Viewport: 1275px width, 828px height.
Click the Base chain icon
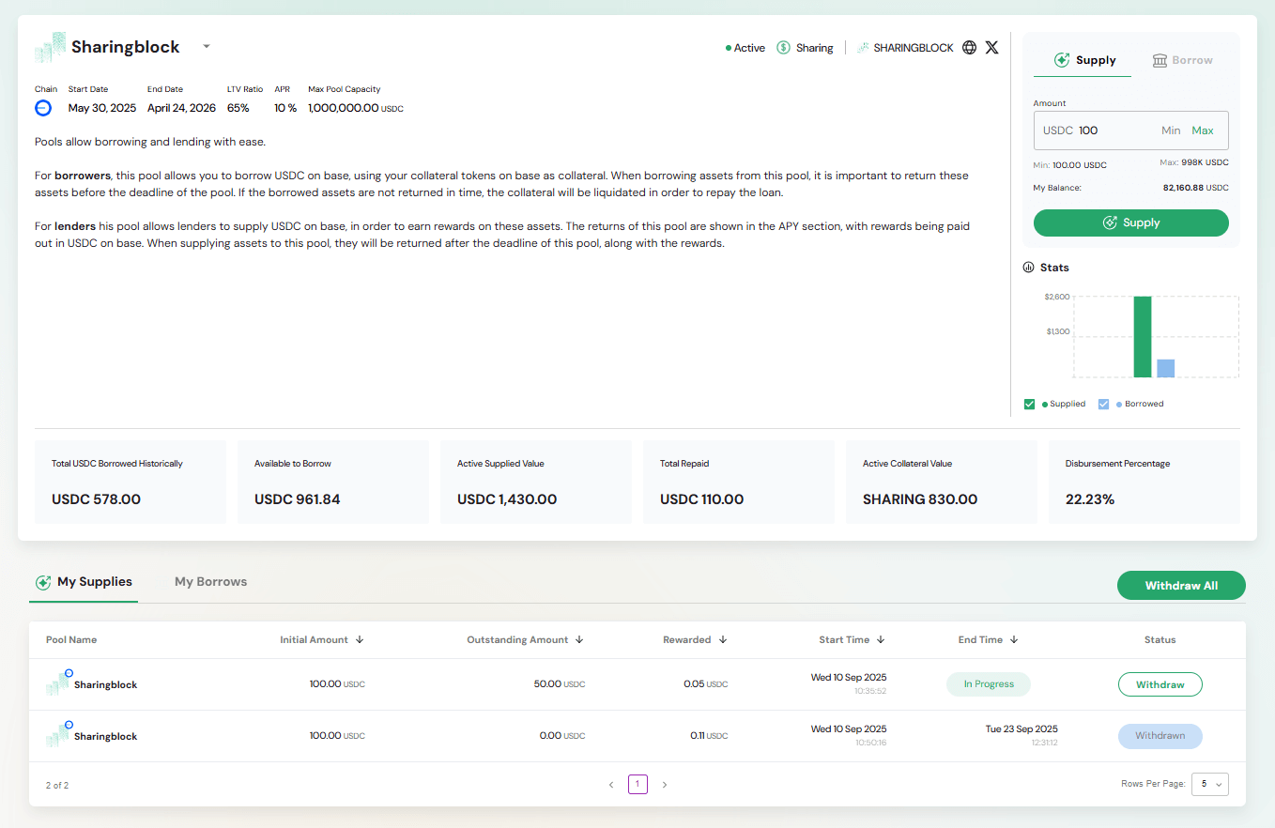(43, 108)
